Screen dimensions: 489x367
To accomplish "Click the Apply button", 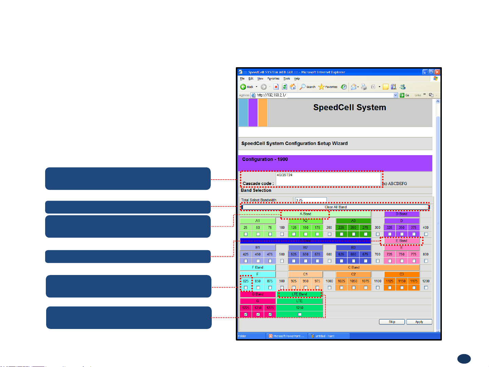I will tap(419, 322).
